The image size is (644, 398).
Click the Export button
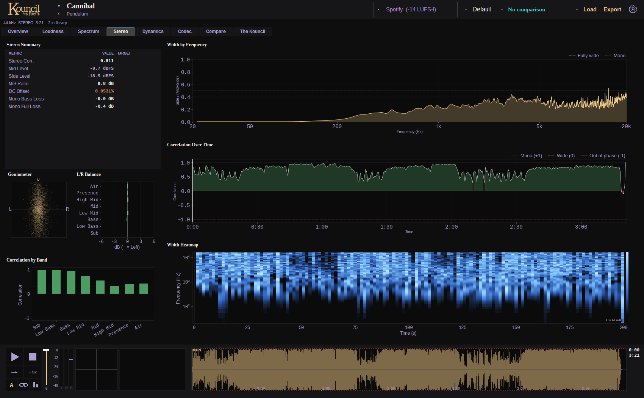point(612,9)
